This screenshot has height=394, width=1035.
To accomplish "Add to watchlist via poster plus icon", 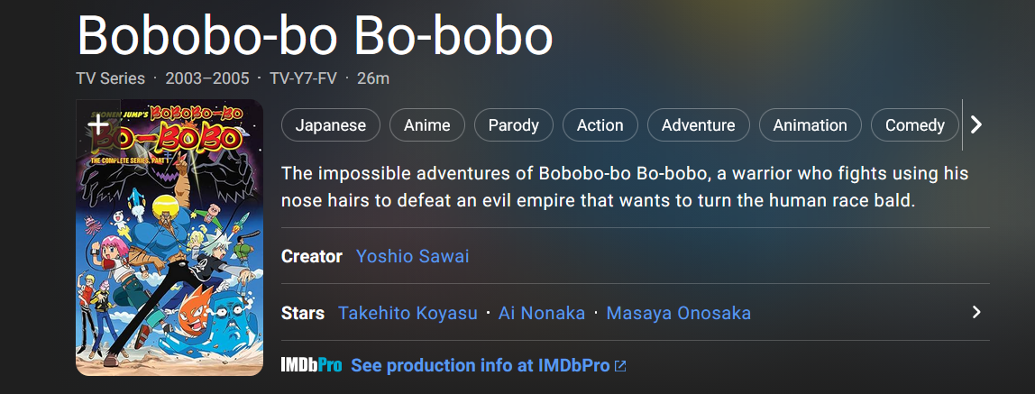I will point(98,125).
